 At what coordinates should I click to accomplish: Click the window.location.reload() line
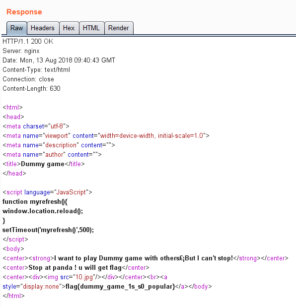(43, 211)
